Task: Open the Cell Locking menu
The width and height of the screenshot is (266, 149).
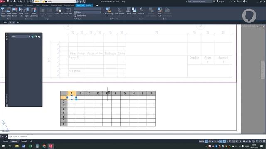Action: (108, 11)
